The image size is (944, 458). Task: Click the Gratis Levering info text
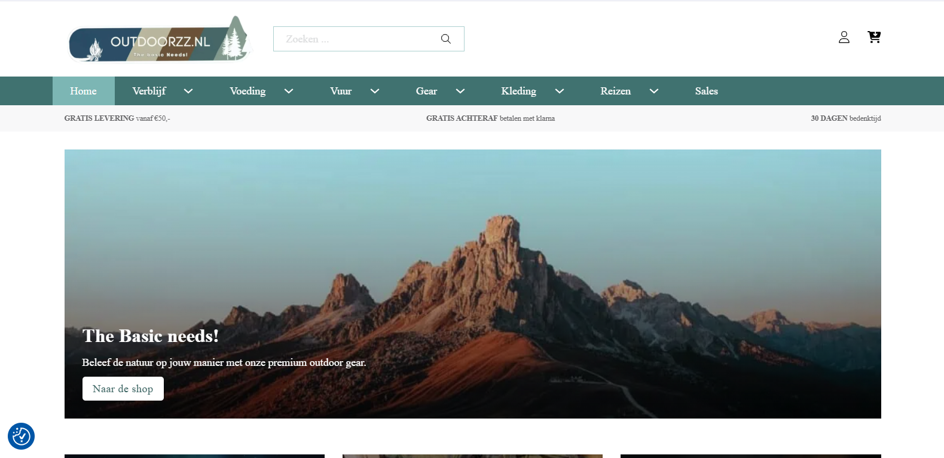(x=117, y=118)
